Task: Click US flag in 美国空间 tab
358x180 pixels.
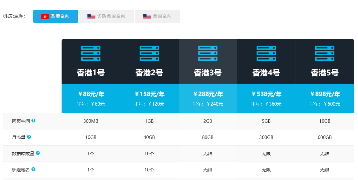Action: tap(147, 16)
